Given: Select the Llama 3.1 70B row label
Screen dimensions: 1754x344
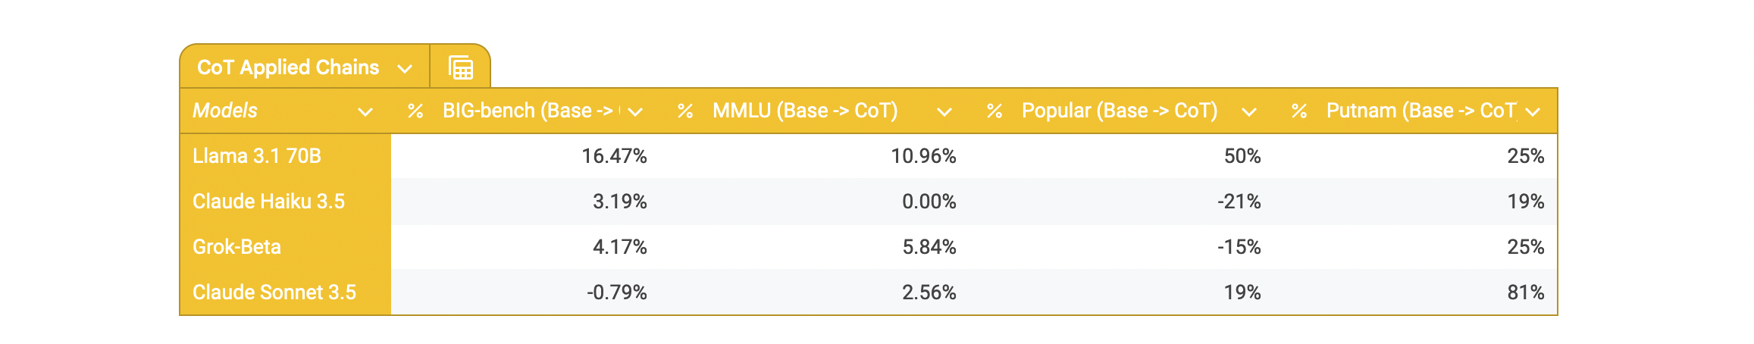Looking at the screenshot, I should click(257, 156).
